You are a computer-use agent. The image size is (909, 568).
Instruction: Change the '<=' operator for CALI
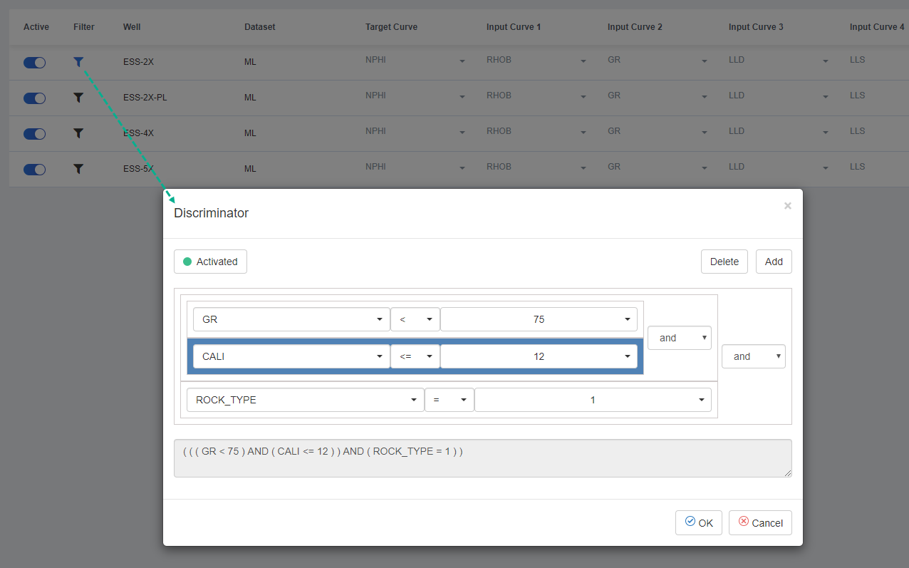coord(415,356)
